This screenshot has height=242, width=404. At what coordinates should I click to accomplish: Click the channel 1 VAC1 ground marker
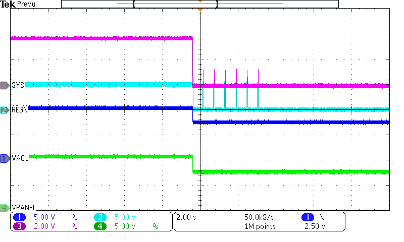coord(5,158)
